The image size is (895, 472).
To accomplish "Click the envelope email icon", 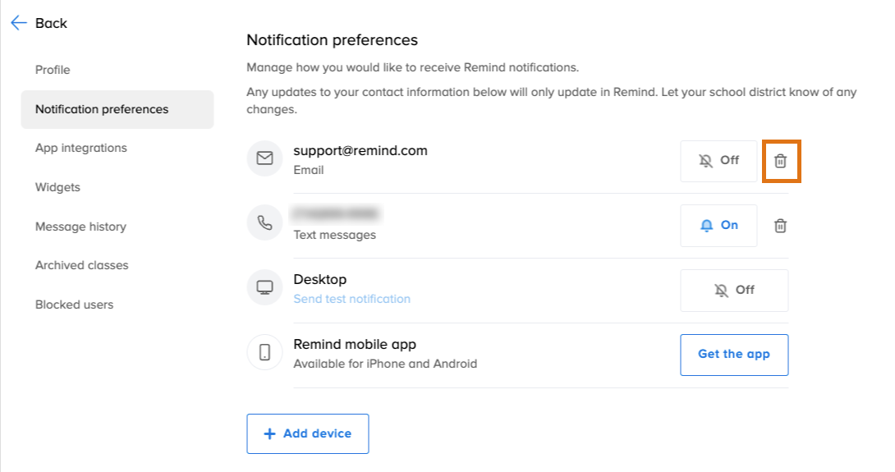I will pyautogui.click(x=264, y=159).
